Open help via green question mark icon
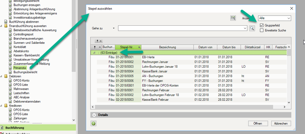The width and height of the screenshot is (305, 134). (94, 124)
